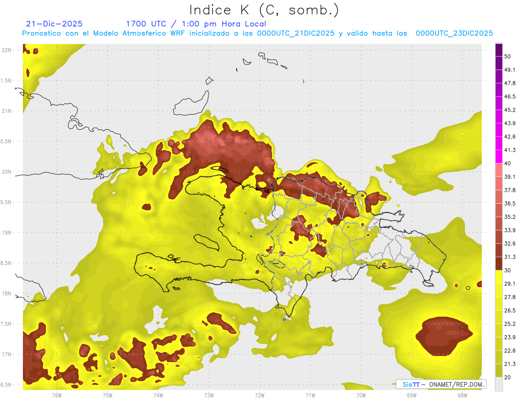This screenshot has height=401, width=519.
Task: Click the '22N' latitude label
Action: pyautogui.click(x=6, y=50)
